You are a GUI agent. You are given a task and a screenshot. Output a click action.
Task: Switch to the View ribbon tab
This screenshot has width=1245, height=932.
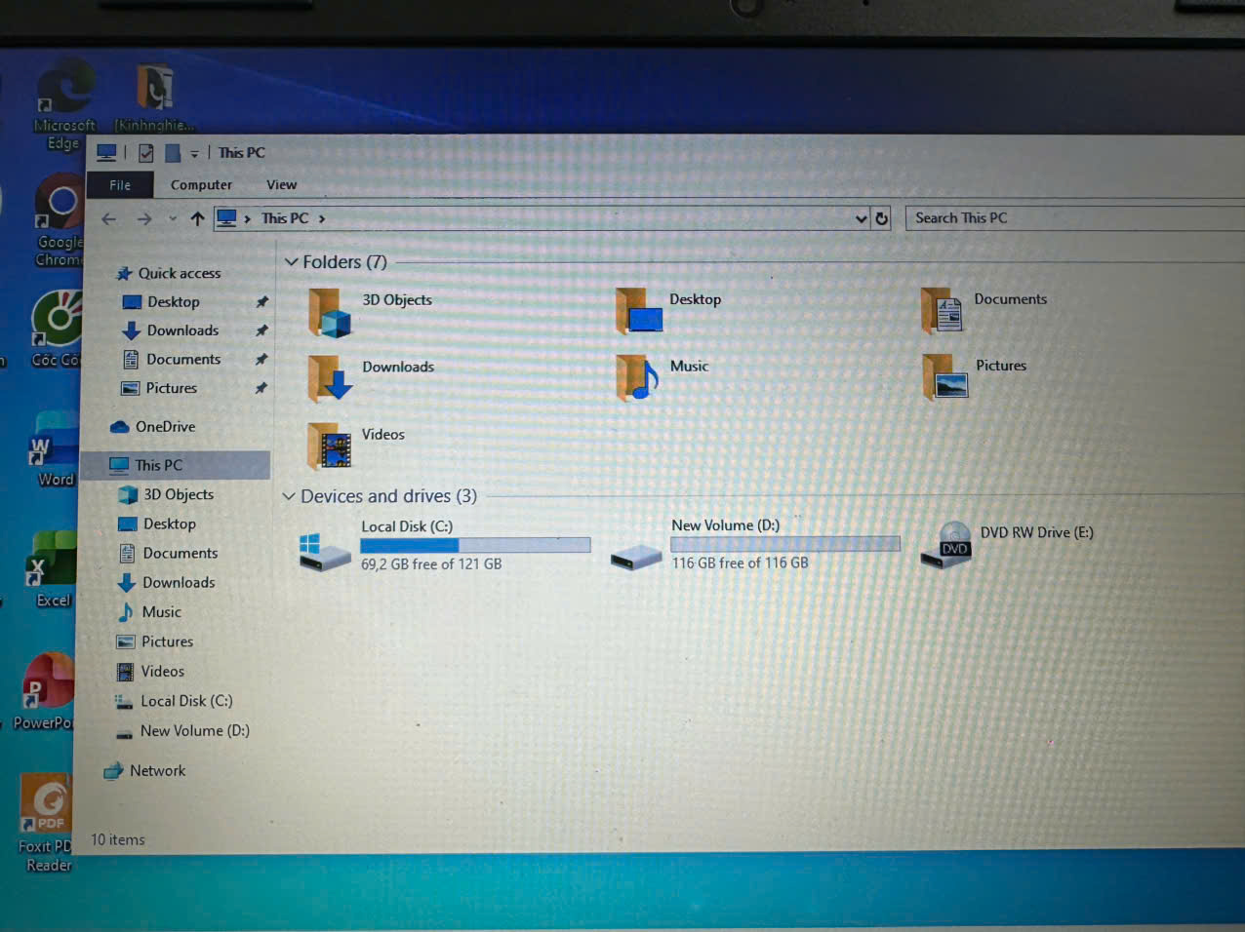(281, 185)
